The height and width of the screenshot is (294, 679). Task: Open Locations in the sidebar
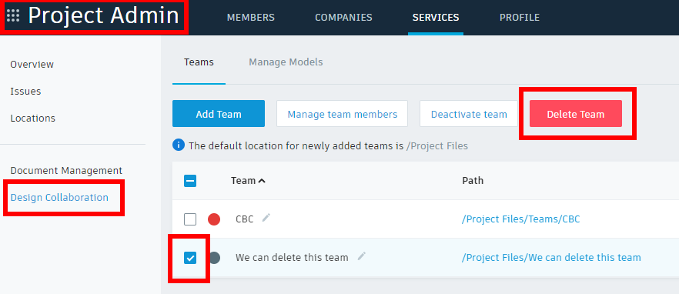[x=33, y=119]
